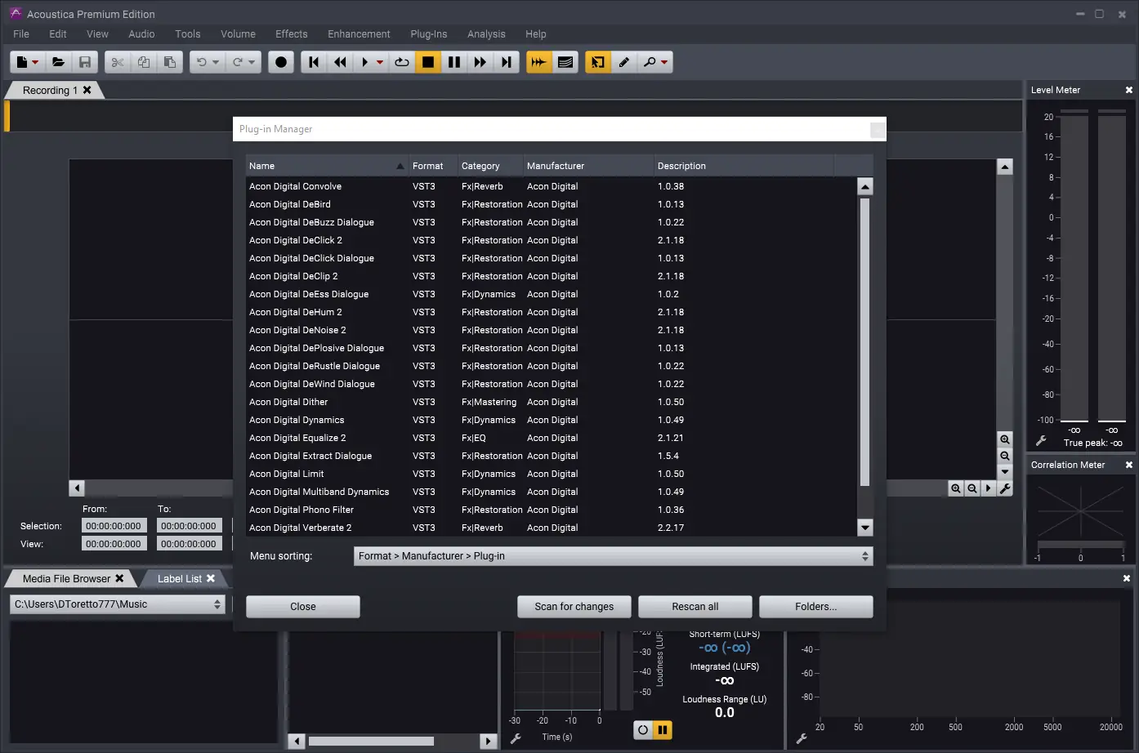Select the Acon Digital Equalize 2 row
The height and width of the screenshot is (753, 1139).
[x=552, y=438]
